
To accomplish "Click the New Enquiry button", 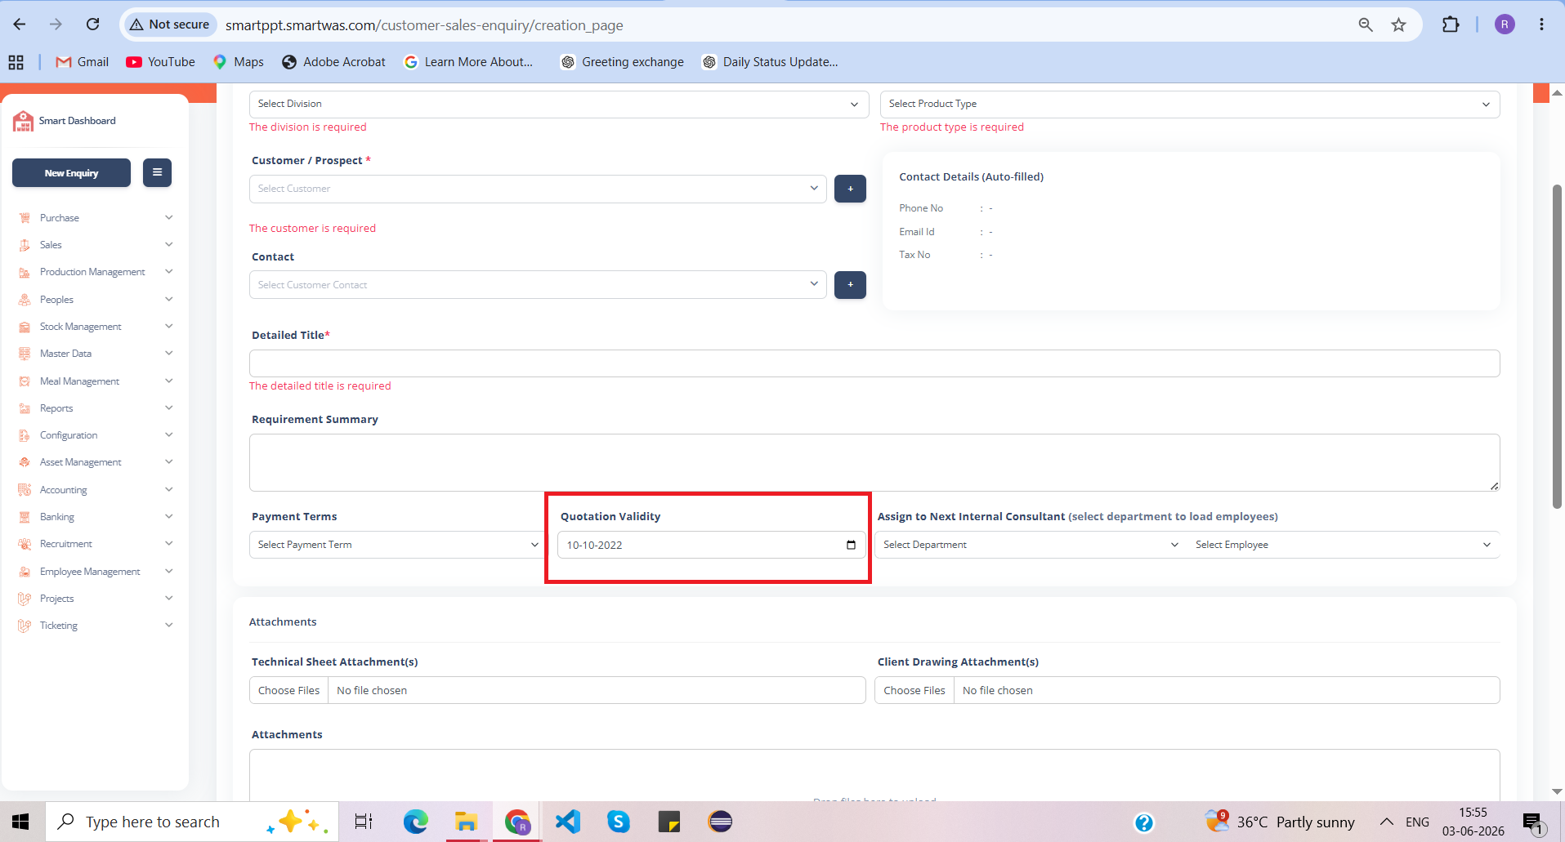I will tap(71, 172).
